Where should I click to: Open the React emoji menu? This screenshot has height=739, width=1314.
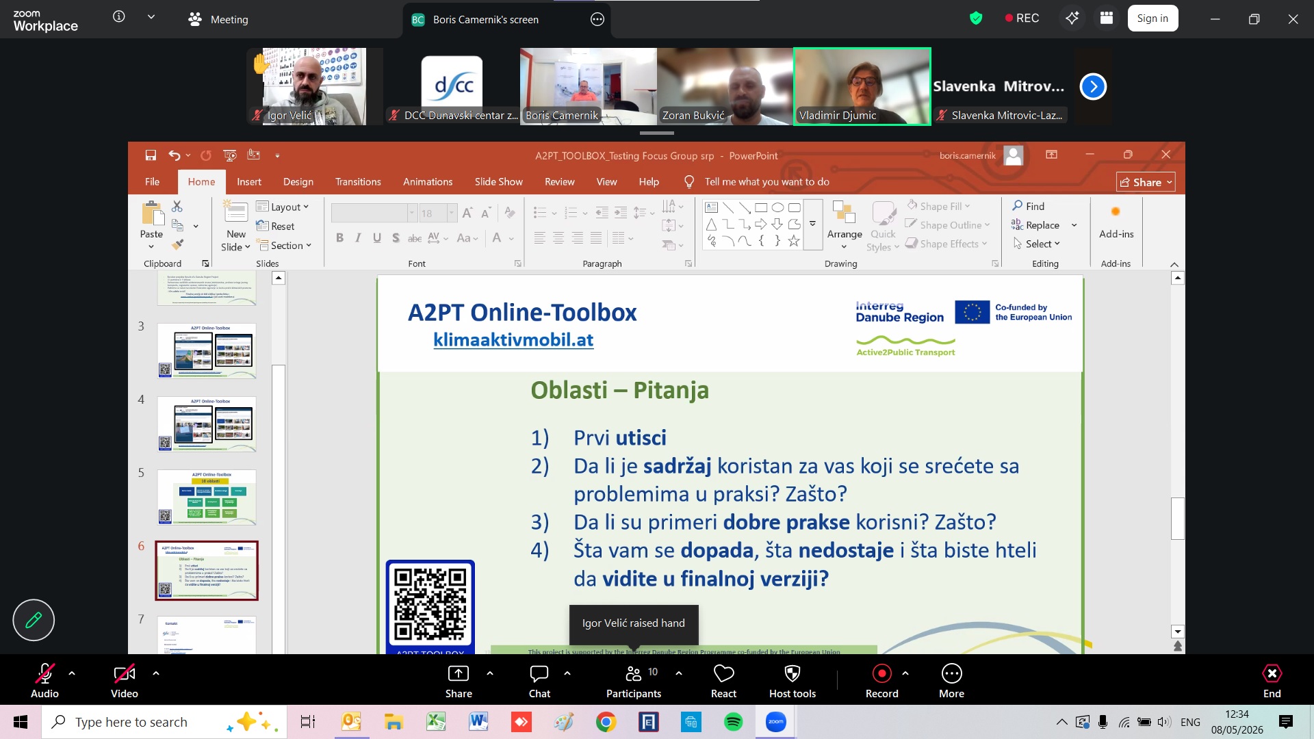click(723, 681)
